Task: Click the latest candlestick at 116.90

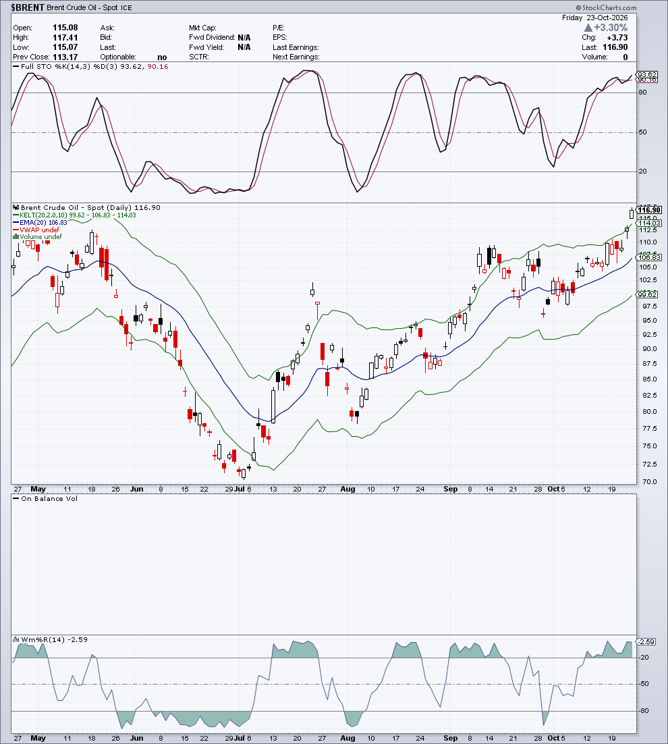Action: pyautogui.click(x=632, y=213)
